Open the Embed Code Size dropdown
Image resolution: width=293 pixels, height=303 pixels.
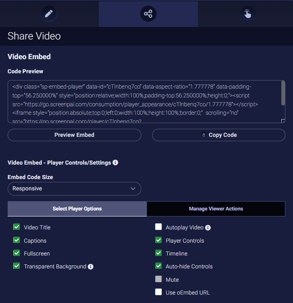[74, 189]
